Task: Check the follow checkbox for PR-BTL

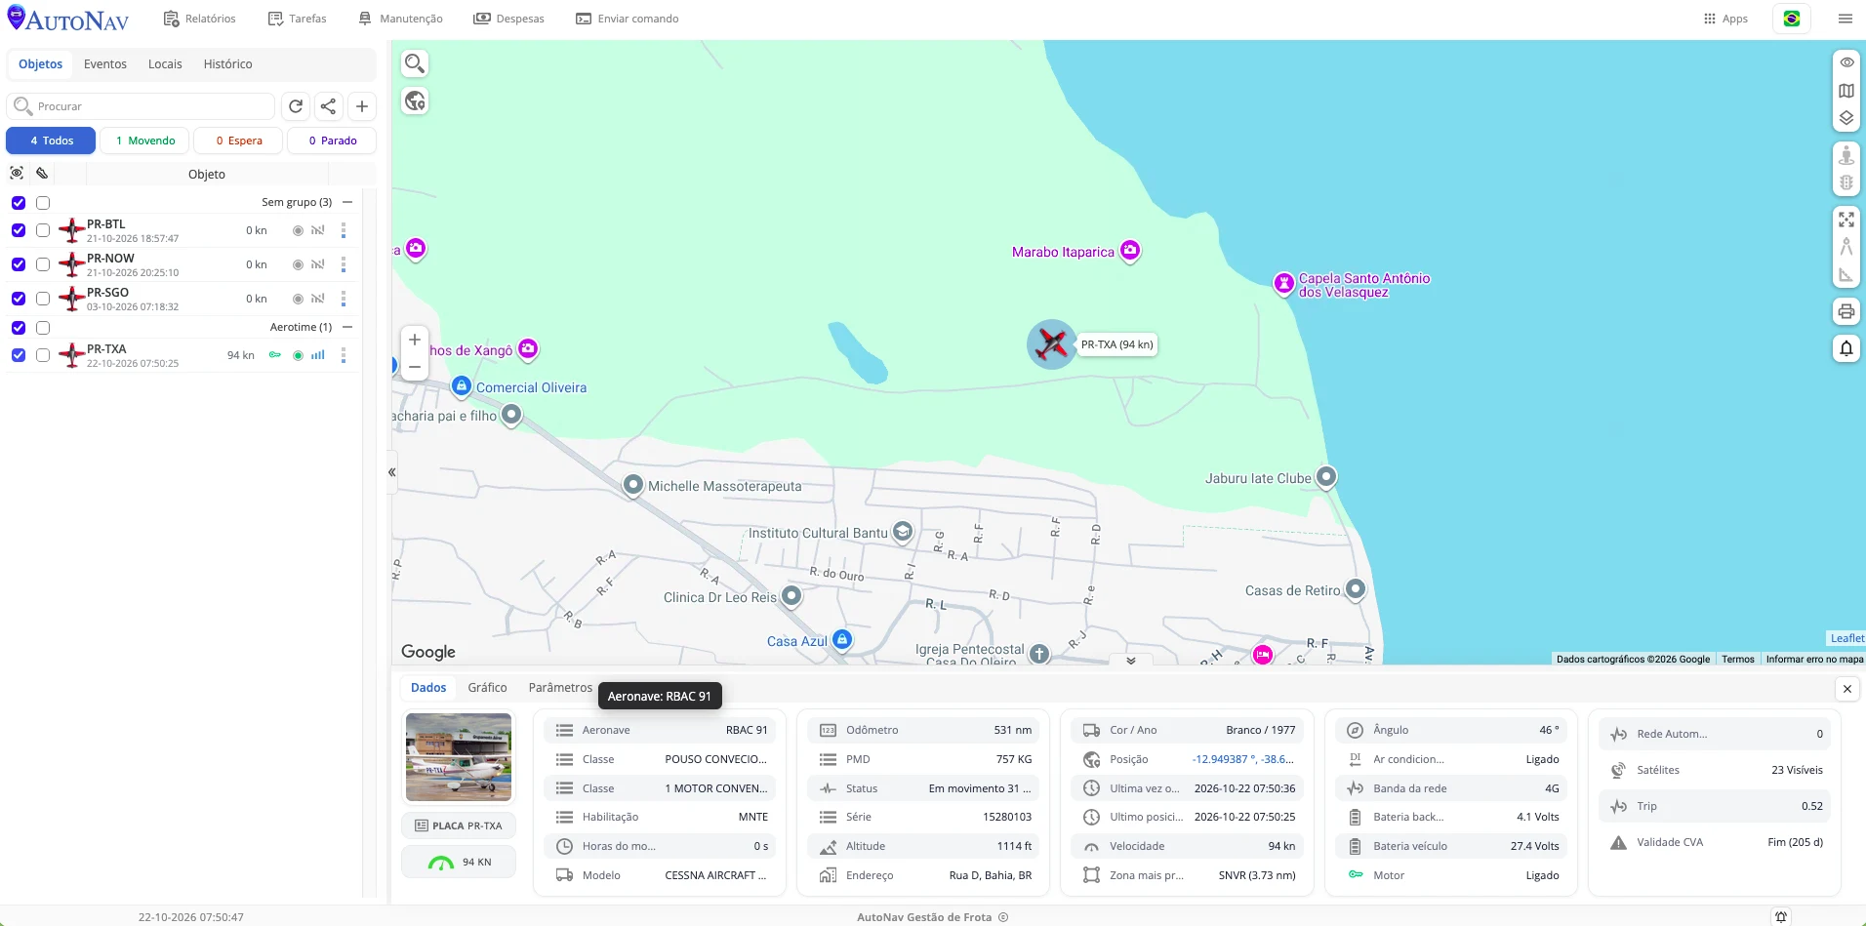Action: coord(43,230)
